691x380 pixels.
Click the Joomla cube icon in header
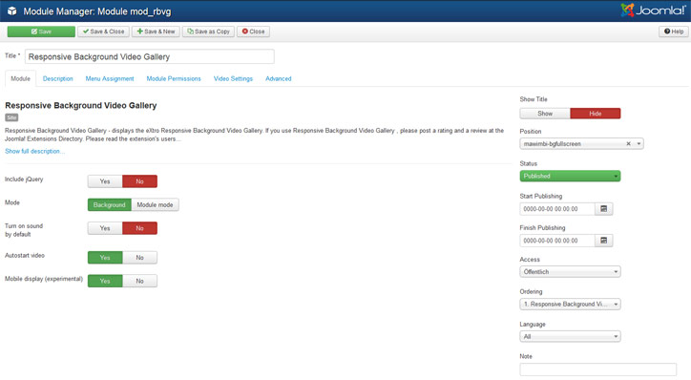click(x=11, y=11)
